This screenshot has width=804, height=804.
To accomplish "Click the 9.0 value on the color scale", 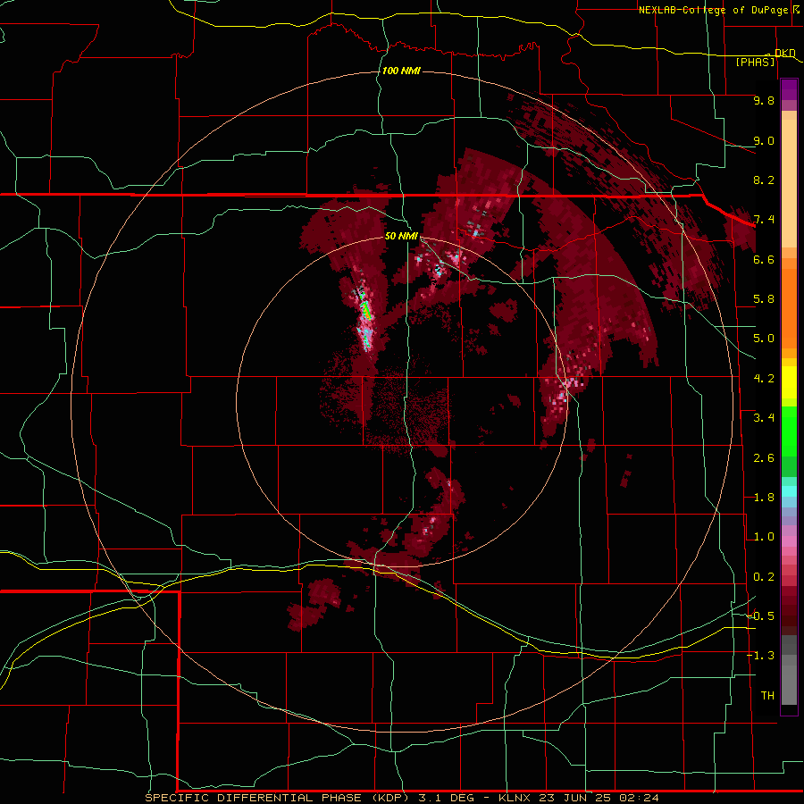I will pos(764,140).
